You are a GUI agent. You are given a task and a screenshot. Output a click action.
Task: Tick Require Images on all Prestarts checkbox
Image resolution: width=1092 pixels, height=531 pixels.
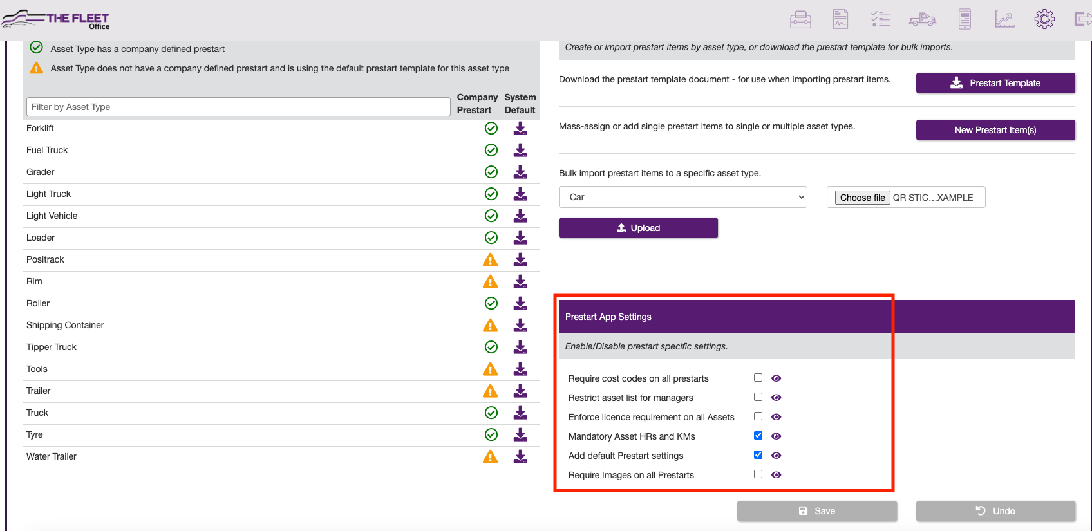pyautogui.click(x=758, y=474)
